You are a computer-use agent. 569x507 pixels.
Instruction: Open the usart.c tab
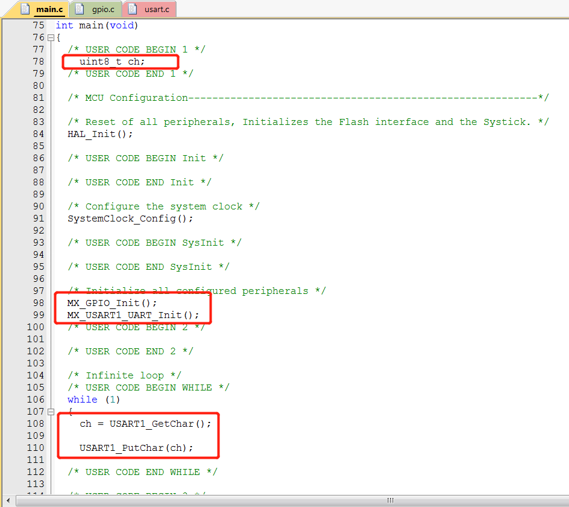coord(149,9)
